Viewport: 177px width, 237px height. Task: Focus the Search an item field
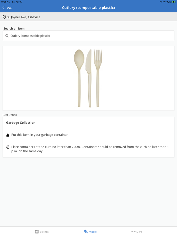(88, 36)
